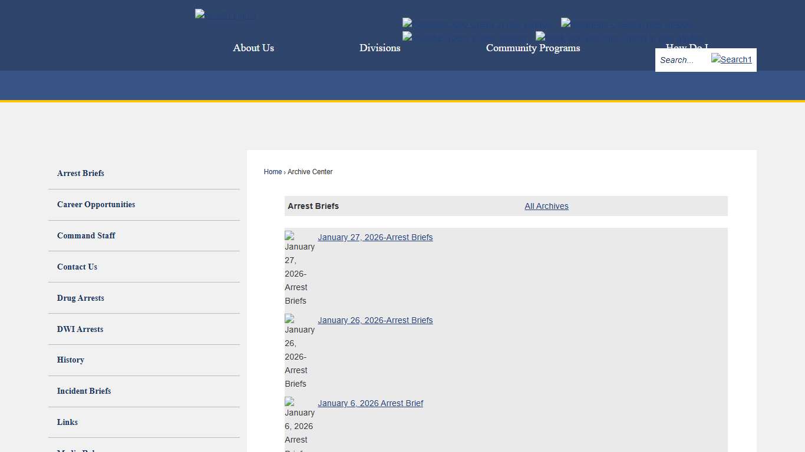Viewport: 805px width, 452px height.
Task: View the Incident Briefs page
Action: (x=84, y=391)
